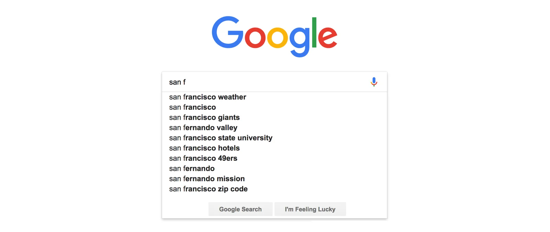Viewport: 550px width, 232px height.
Task: Choose 'san francisco zip code' suggestion
Action: pyautogui.click(x=208, y=189)
